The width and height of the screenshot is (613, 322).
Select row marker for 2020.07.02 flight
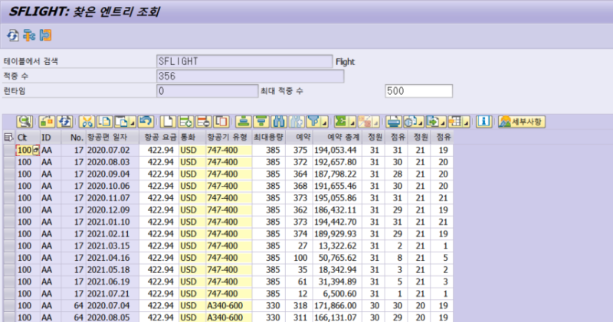(9, 150)
